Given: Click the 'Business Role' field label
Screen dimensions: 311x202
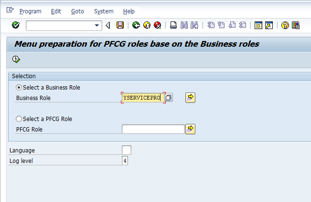Looking at the screenshot, I should pos(33,98).
